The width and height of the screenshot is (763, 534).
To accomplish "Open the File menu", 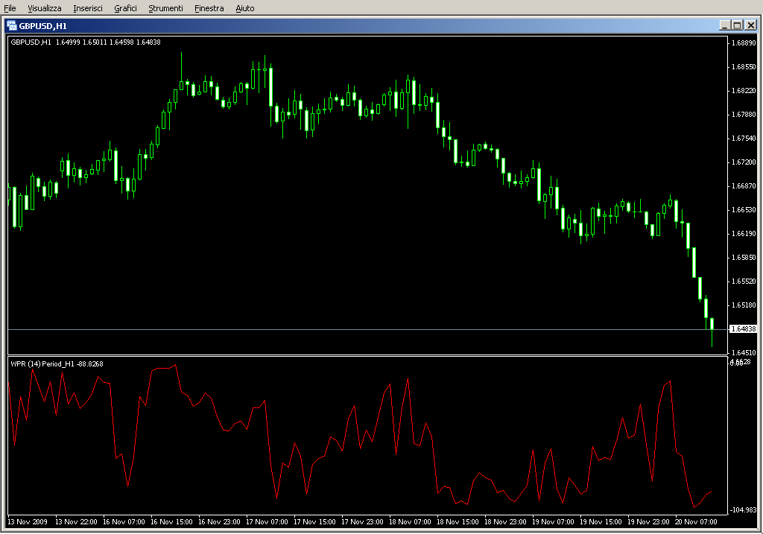I will click(x=10, y=8).
